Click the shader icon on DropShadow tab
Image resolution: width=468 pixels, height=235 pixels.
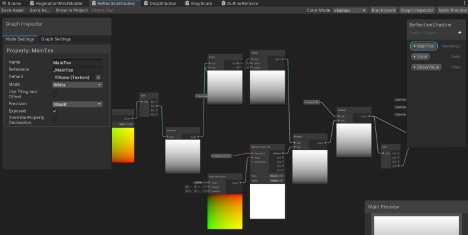click(x=146, y=3)
